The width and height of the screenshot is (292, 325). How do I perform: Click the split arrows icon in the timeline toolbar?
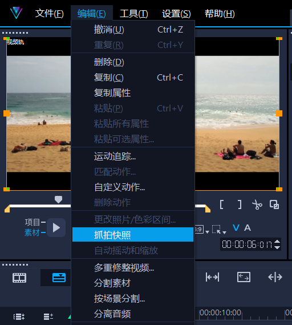pos(275,277)
